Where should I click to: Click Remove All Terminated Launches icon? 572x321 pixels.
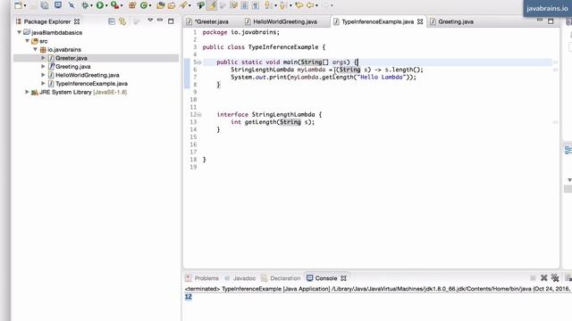555,278
